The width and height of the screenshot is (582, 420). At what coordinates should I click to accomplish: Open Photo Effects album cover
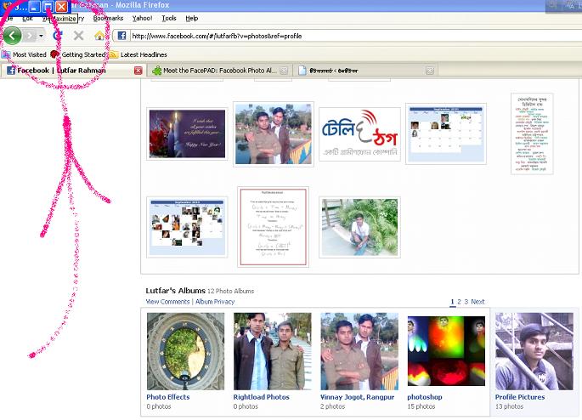(185, 351)
